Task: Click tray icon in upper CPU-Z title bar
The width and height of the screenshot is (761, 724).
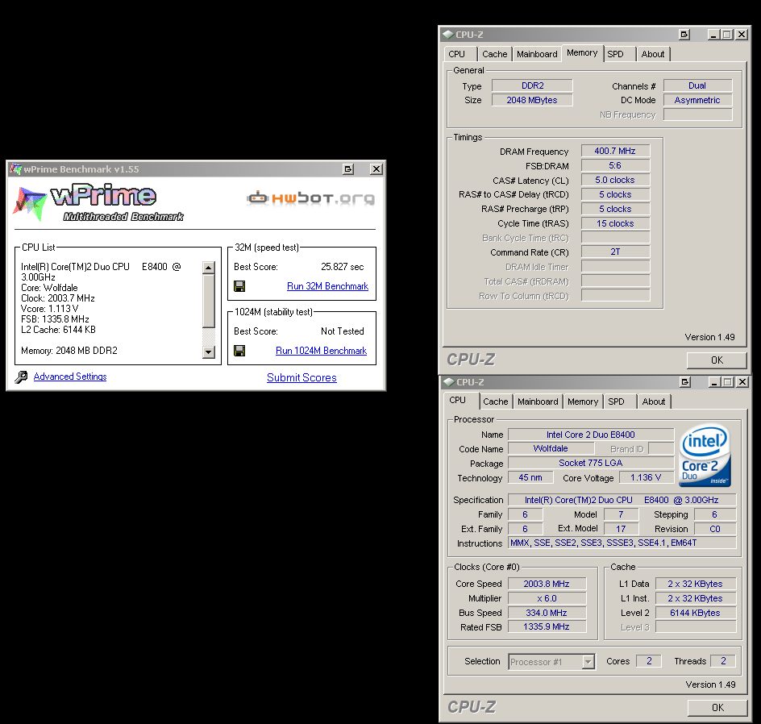Action: [x=684, y=35]
